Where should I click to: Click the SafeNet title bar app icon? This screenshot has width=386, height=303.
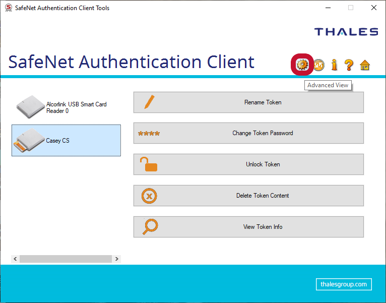pyautogui.click(x=9, y=8)
